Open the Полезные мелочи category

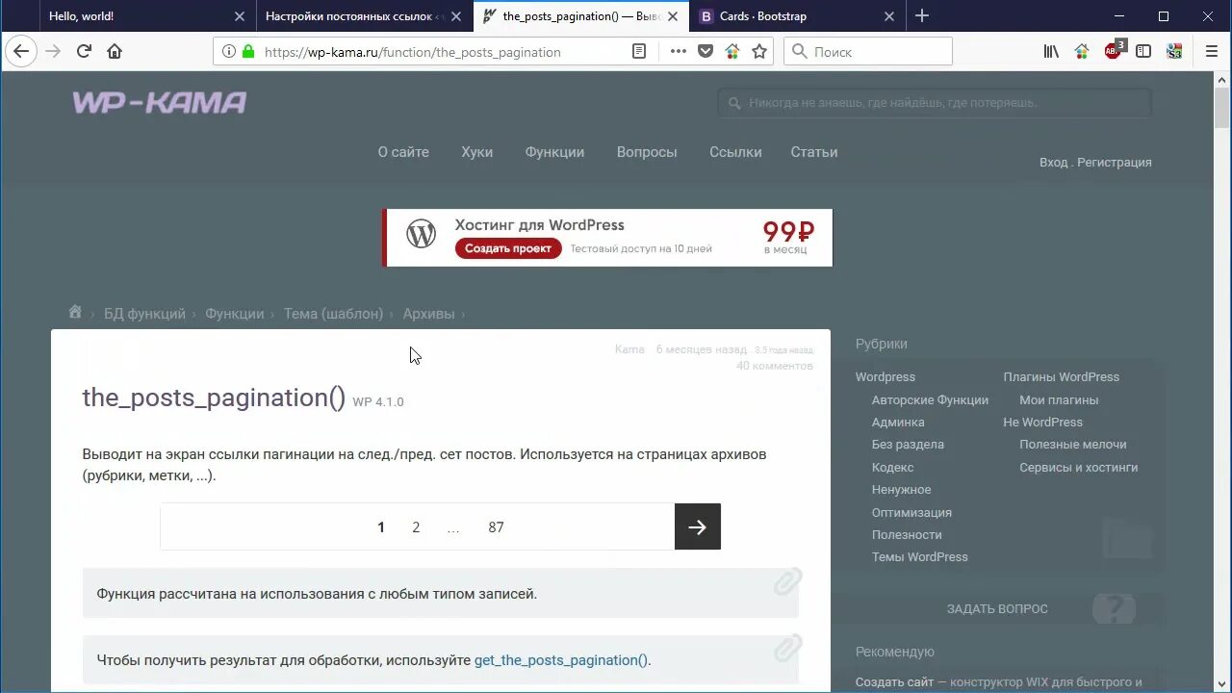(x=1073, y=444)
